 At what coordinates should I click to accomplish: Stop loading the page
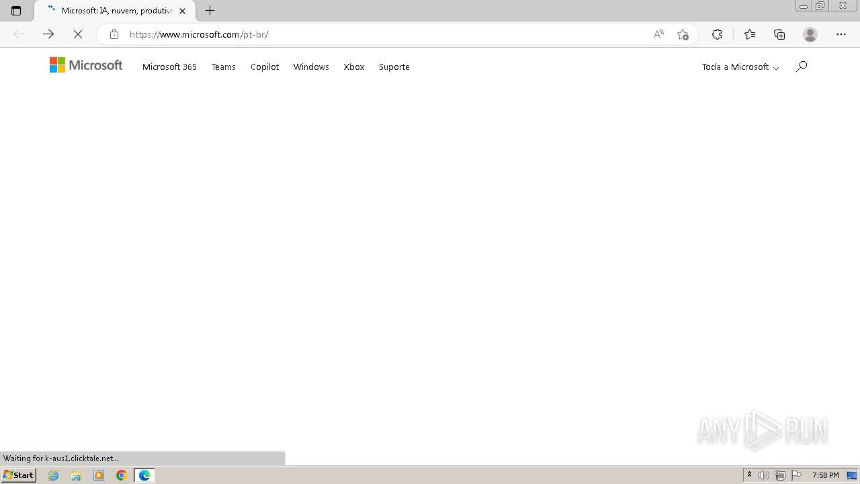[78, 34]
